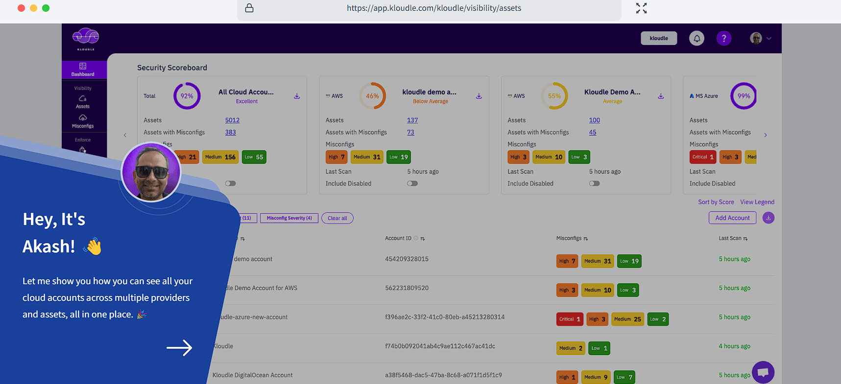Open the 100 assets link

point(594,120)
